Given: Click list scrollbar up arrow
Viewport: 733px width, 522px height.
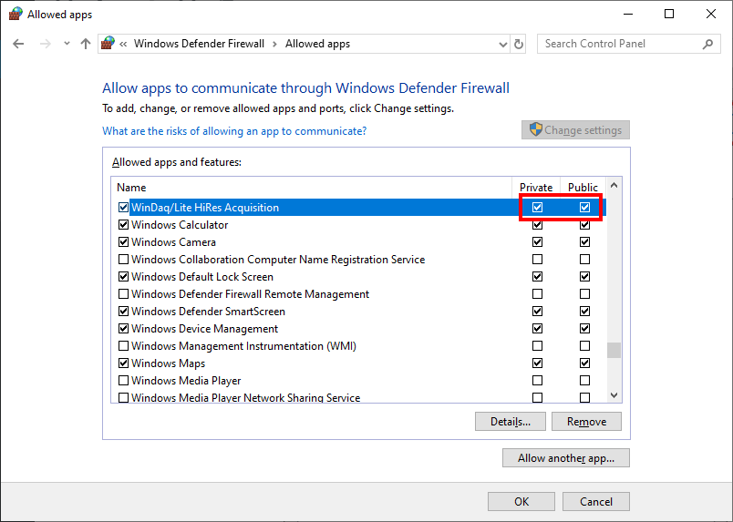Looking at the screenshot, I should click(x=614, y=186).
